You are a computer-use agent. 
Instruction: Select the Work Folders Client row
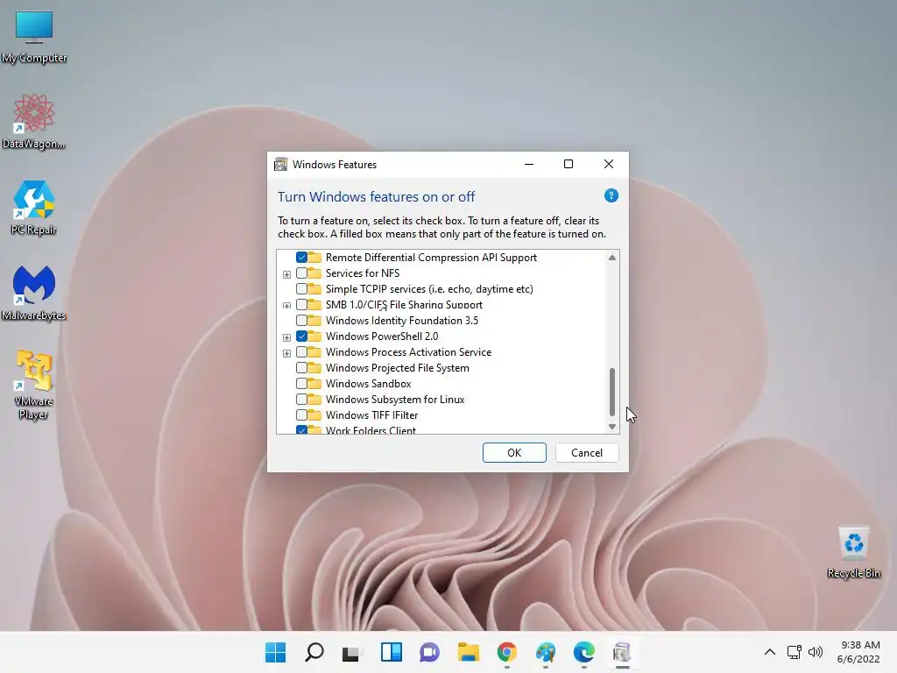[x=371, y=429]
